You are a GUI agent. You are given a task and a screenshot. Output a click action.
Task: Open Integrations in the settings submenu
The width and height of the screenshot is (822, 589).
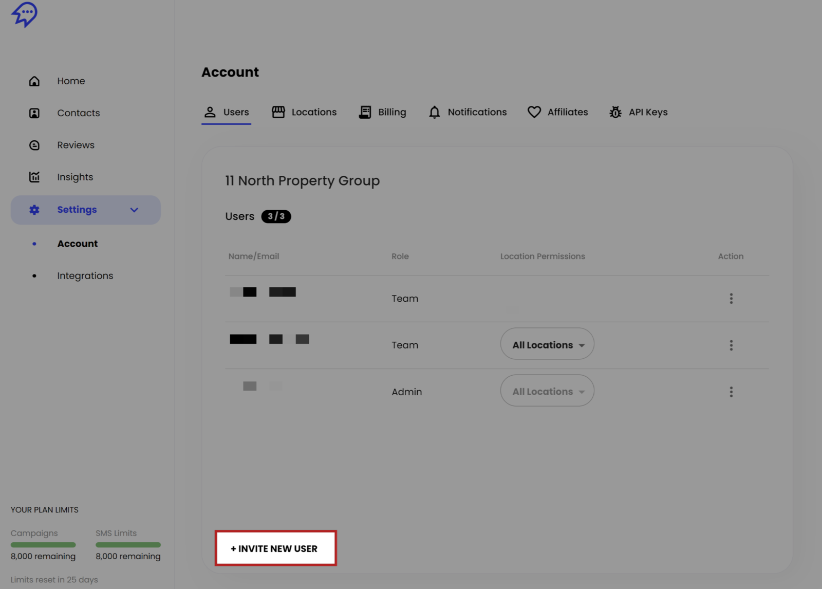coord(85,276)
